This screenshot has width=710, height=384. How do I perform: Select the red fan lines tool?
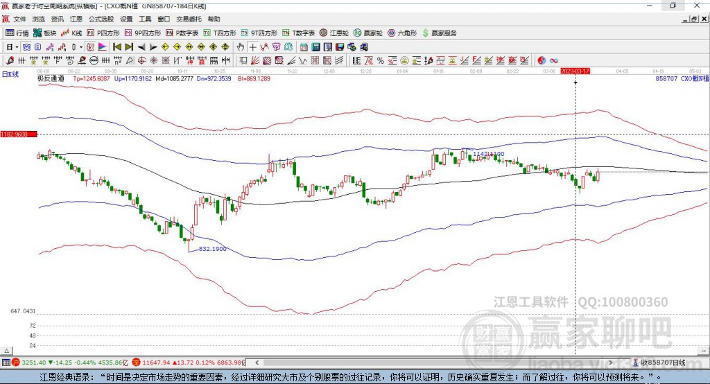click(x=255, y=61)
